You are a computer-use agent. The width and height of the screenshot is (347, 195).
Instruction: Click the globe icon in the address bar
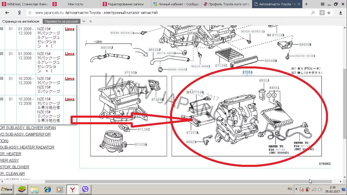coord(322,13)
